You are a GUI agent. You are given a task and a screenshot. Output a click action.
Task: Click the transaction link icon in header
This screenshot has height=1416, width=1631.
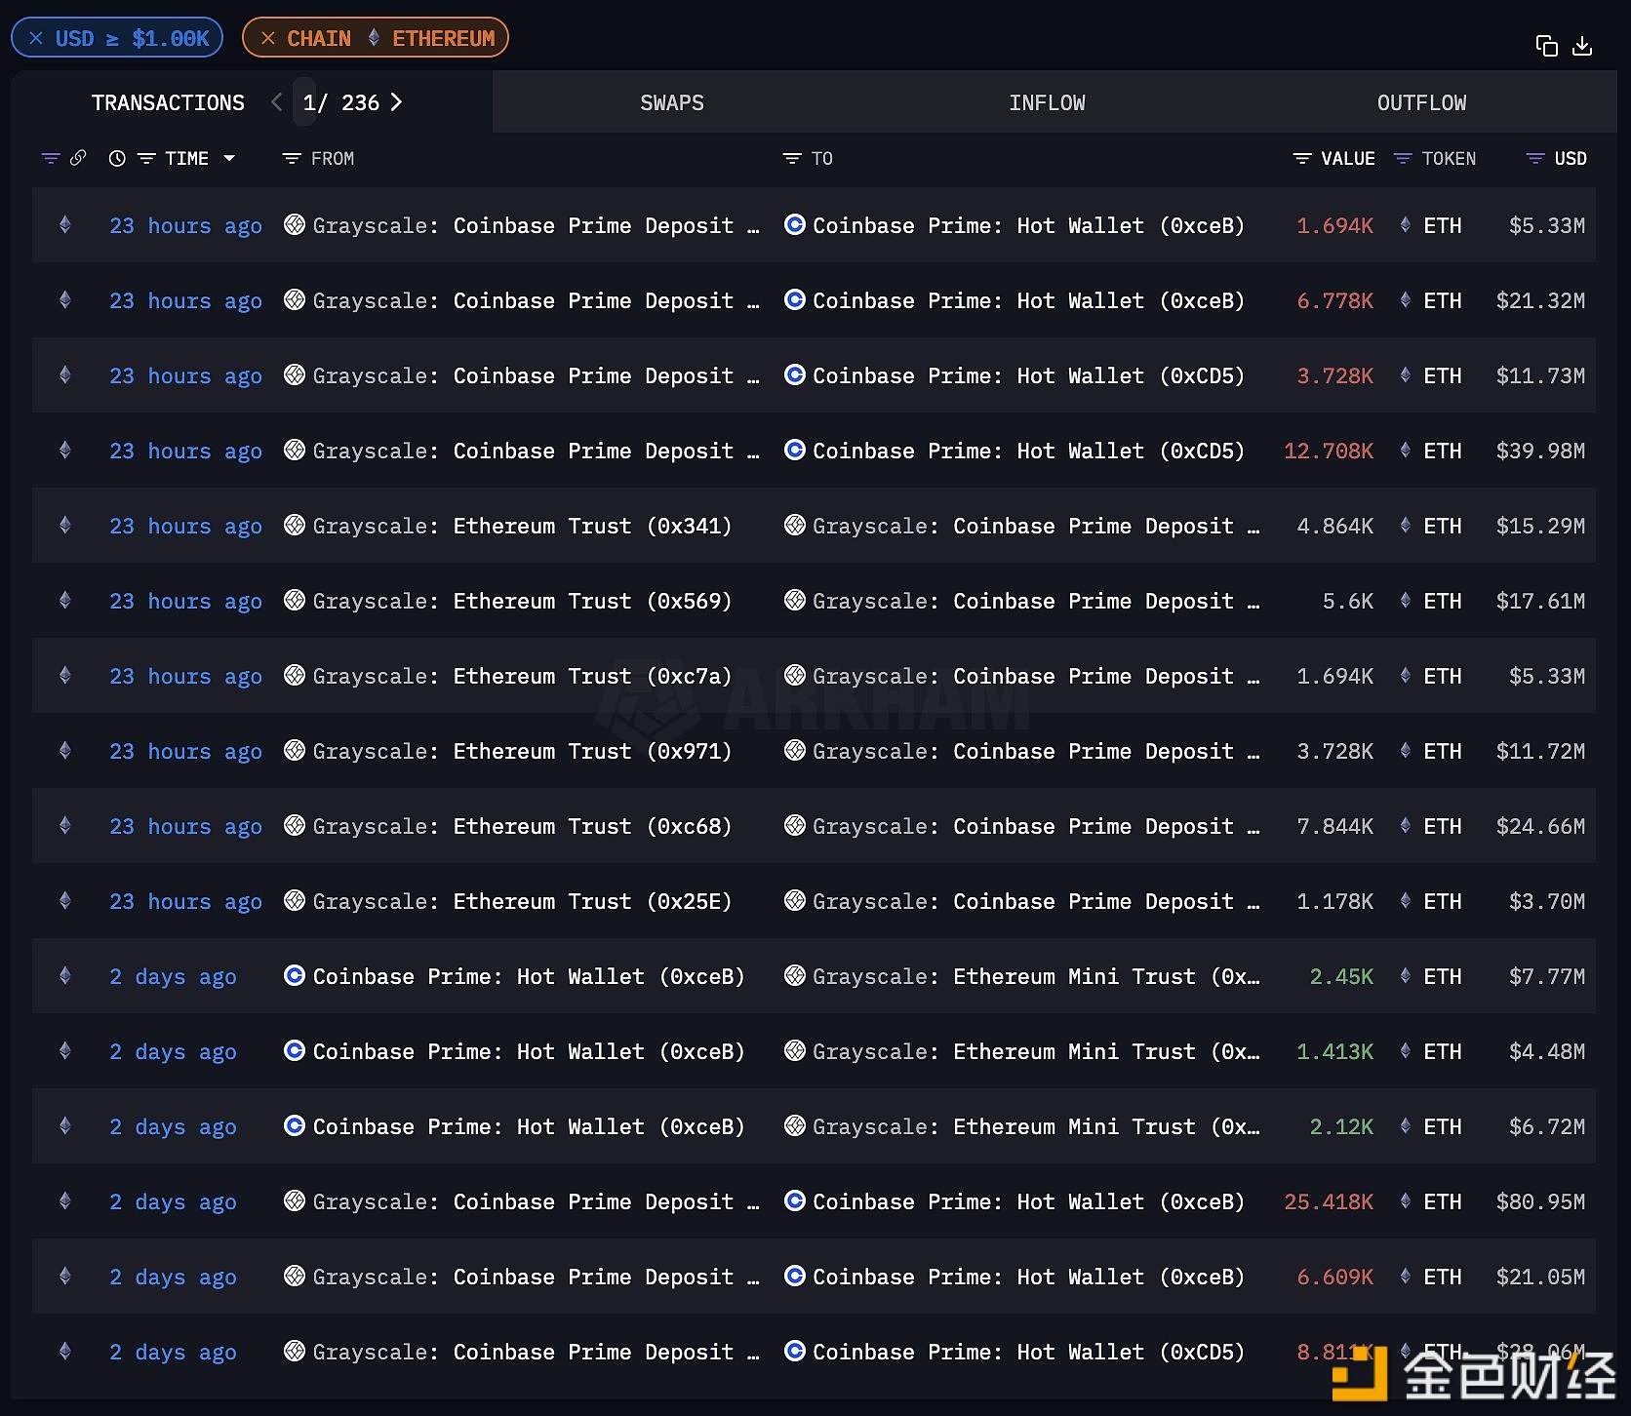[78, 157]
